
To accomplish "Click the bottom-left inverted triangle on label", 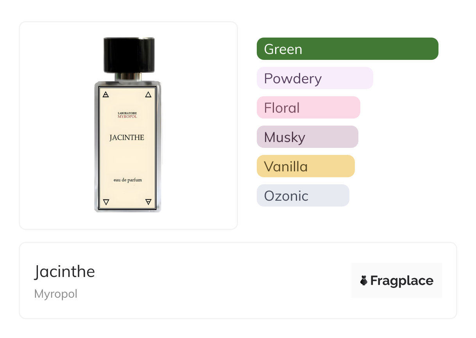I will (x=106, y=202).
